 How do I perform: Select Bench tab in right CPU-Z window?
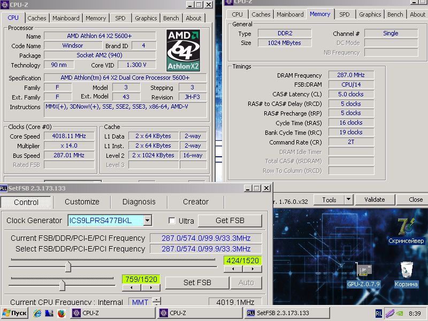point(395,14)
